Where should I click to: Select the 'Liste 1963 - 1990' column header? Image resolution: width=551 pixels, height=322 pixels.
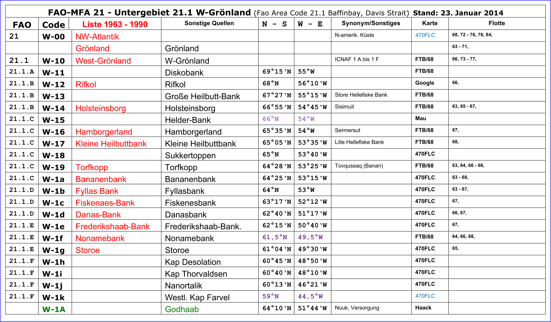(x=115, y=24)
